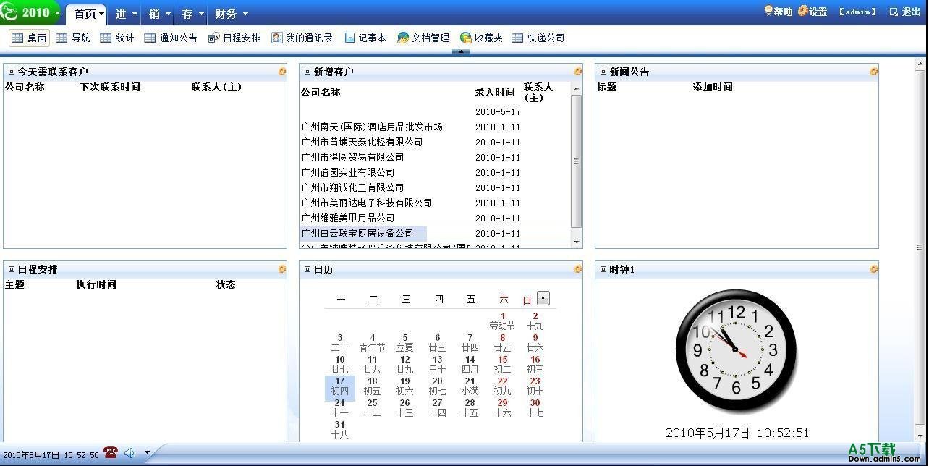Click the 日程安排 panel settings icon
The image size is (929, 466).
click(282, 269)
